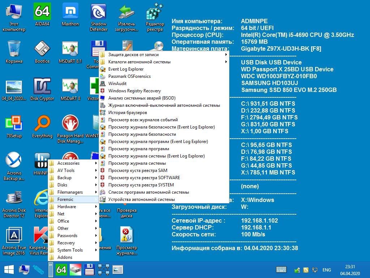
Task: Open Устройства автономной системы entry
Action: [x=164, y=199]
